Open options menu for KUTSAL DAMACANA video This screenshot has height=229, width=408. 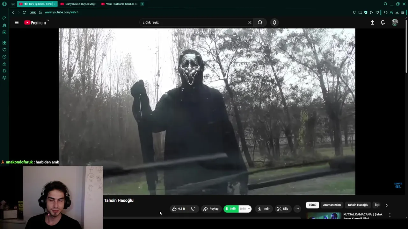(x=390, y=215)
